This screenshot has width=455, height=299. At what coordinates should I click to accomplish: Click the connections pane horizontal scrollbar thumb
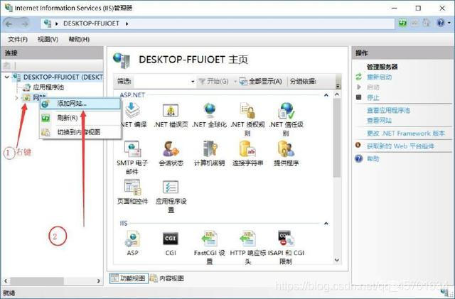point(37,281)
